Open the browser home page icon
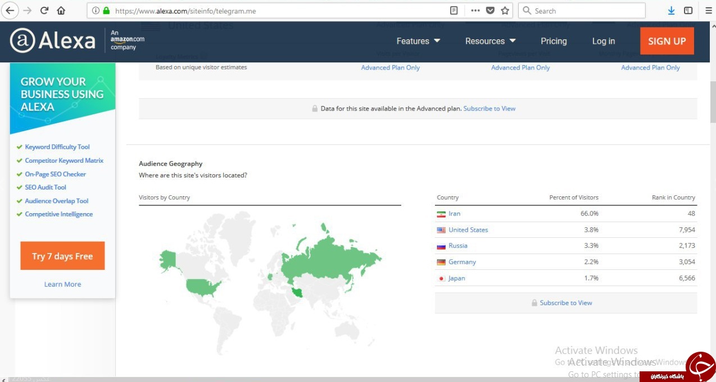Image resolution: width=716 pixels, height=382 pixels. pyautogui.click(x=61, y=10)
